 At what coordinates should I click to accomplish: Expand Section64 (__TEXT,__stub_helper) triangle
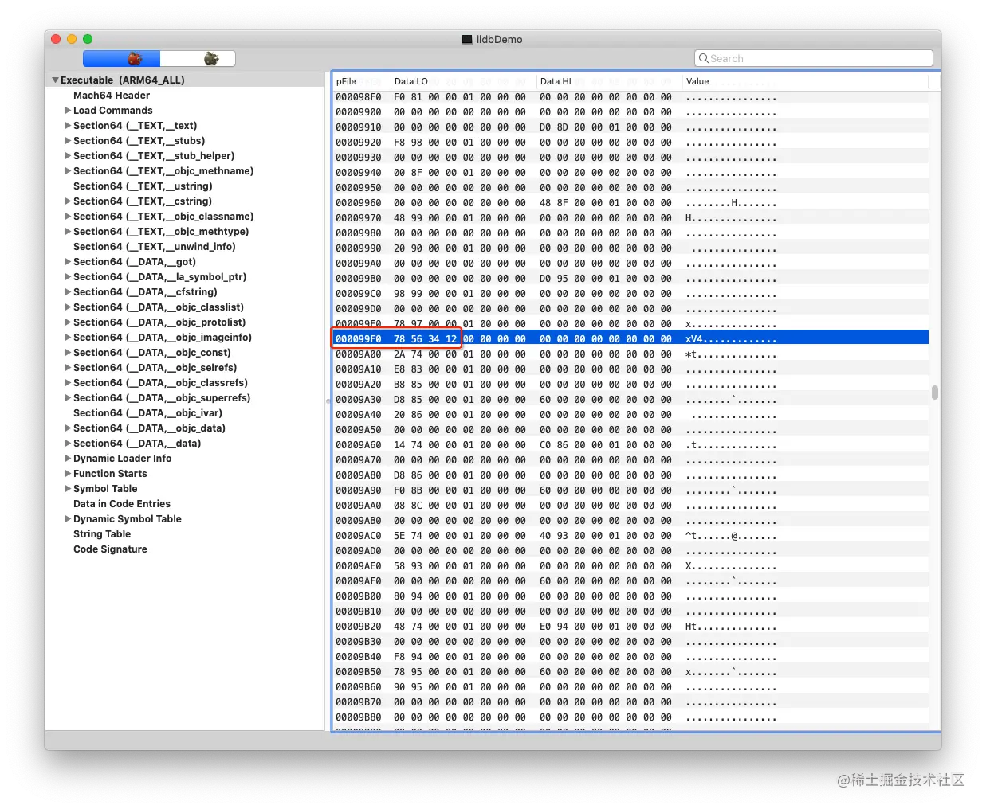click(x=68, y=156)
